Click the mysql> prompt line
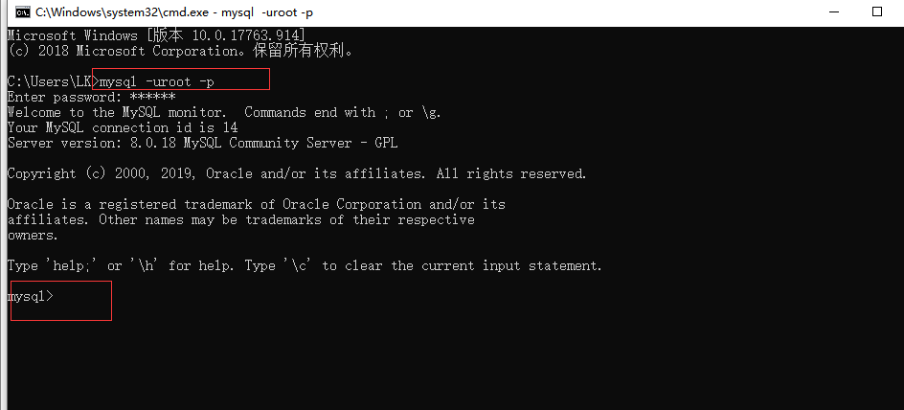Image resolution: width=904 pixels, height=410 pixels. pyautogui.click(x=30, y=296)
